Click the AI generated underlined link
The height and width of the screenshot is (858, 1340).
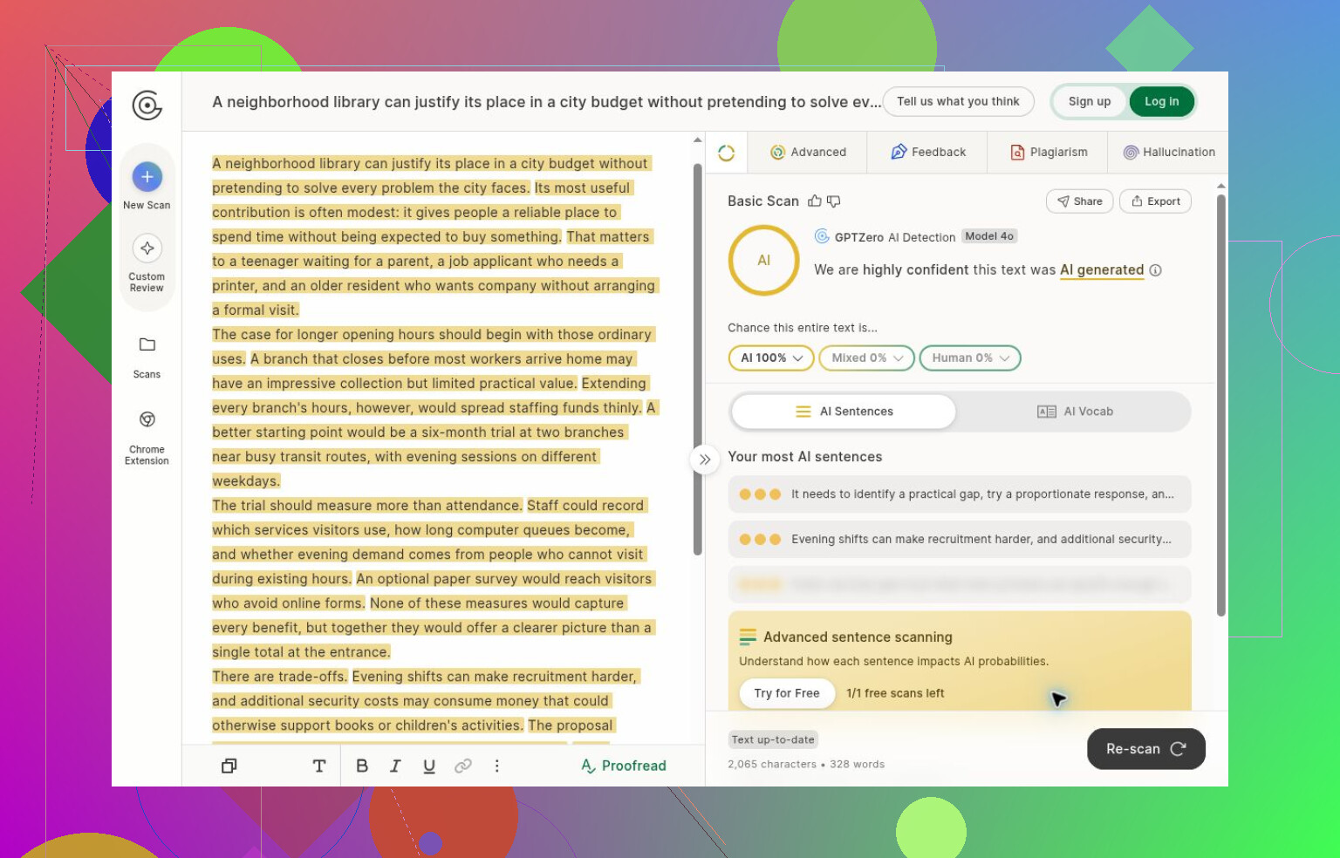coord(1102,270)
